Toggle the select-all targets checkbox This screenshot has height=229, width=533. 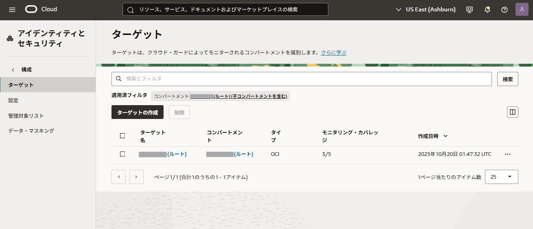click(x=122, y=136)
